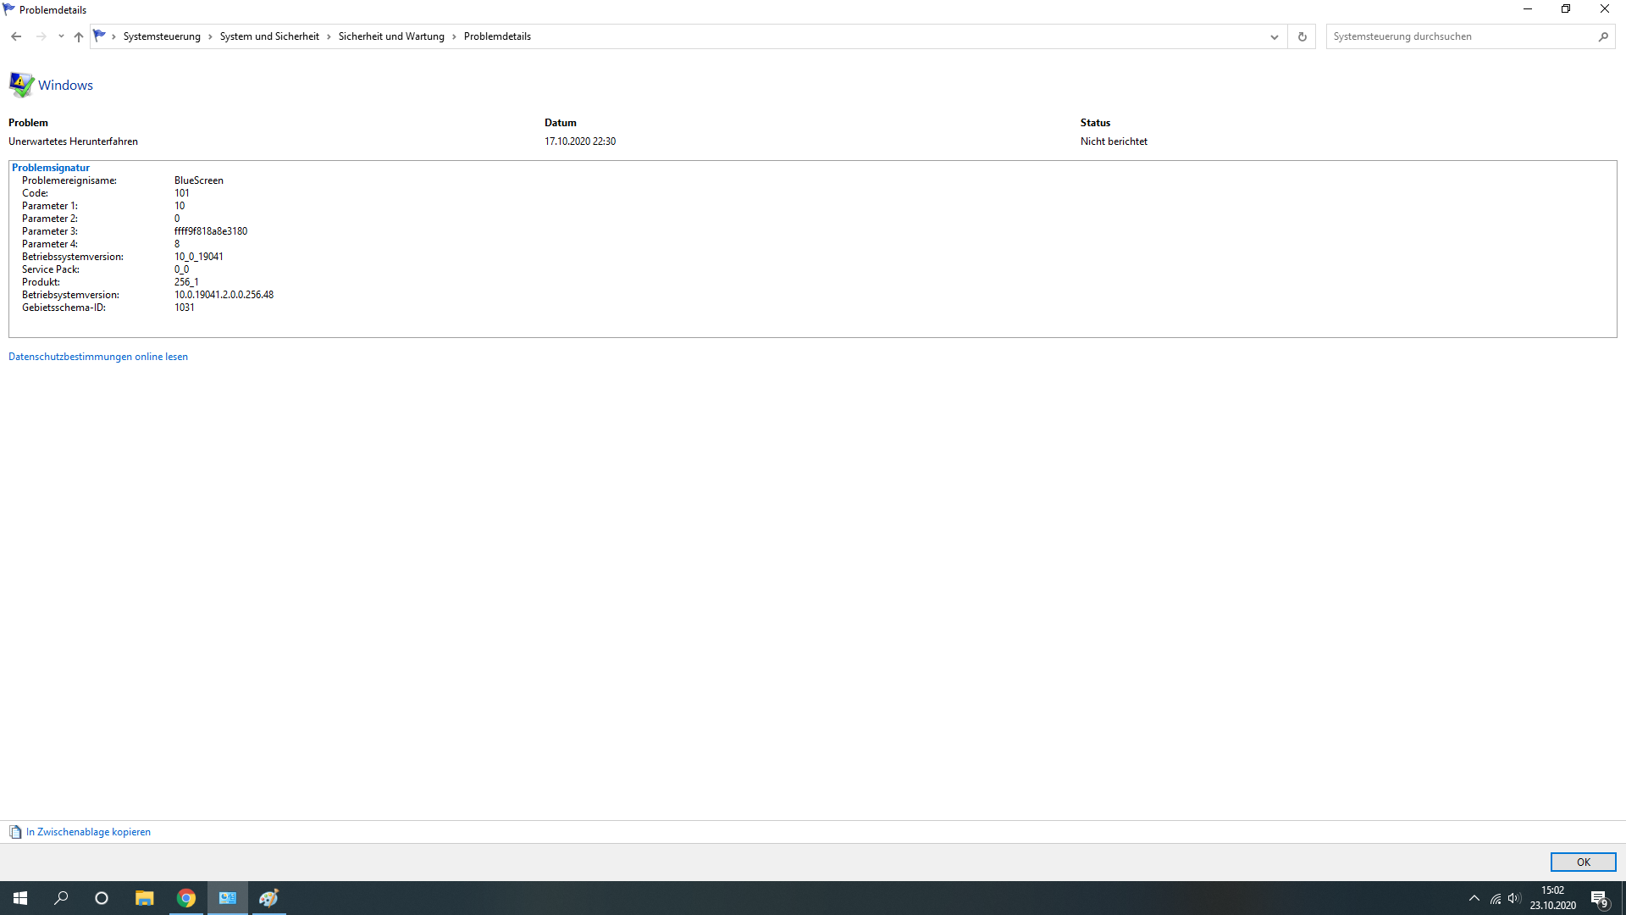Open File Explorer from the taskbar
The width and height of the screenshot is (1626, 915).
(145, 898)
